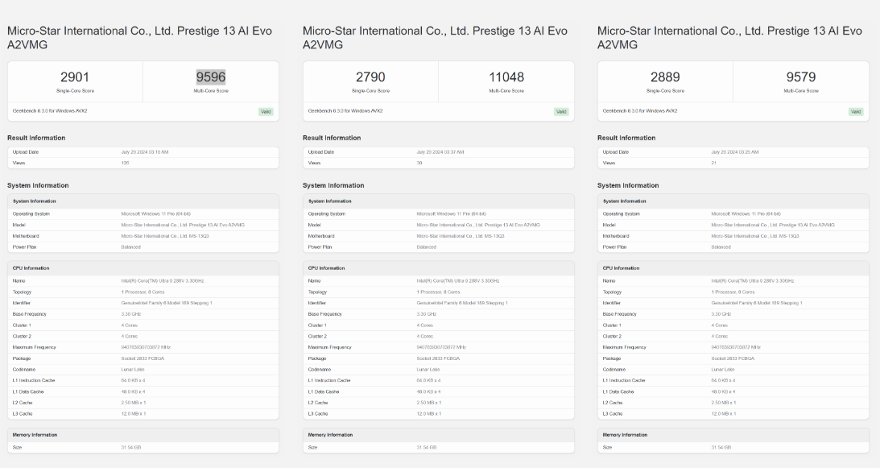880x468 pixels.
Task: Click the Model row in the 2901 result
Action: point(143,226)
